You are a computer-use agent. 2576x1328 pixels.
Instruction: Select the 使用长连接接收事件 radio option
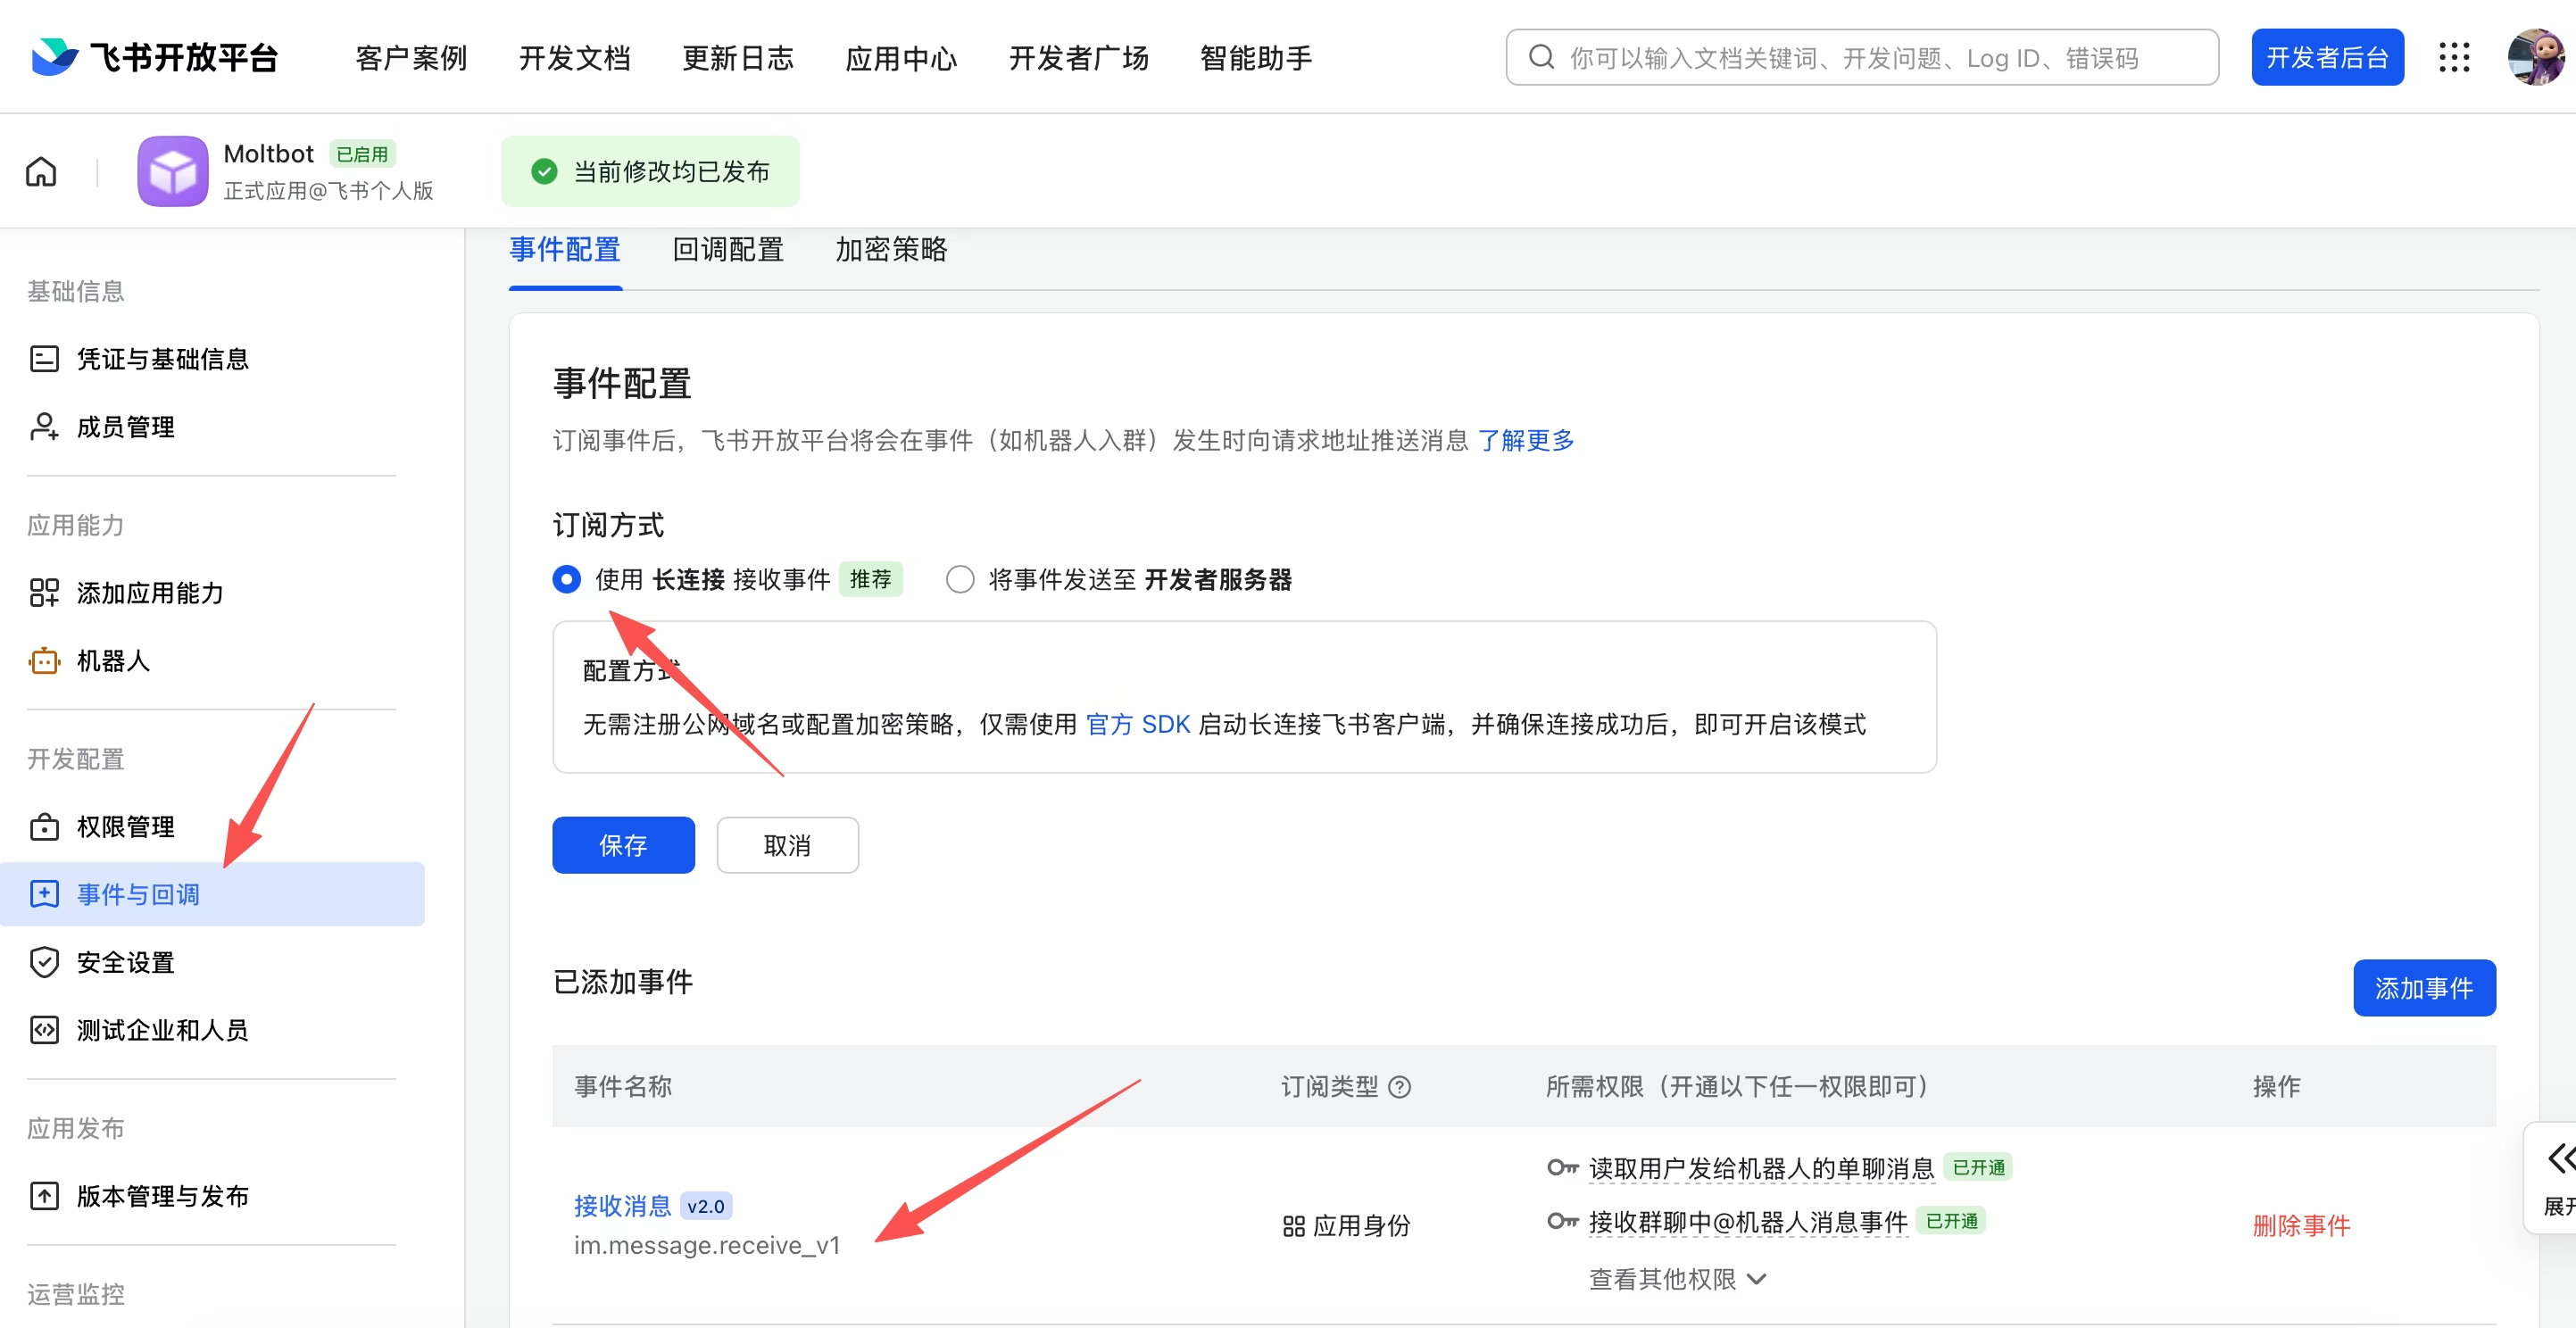click(566, 579)
